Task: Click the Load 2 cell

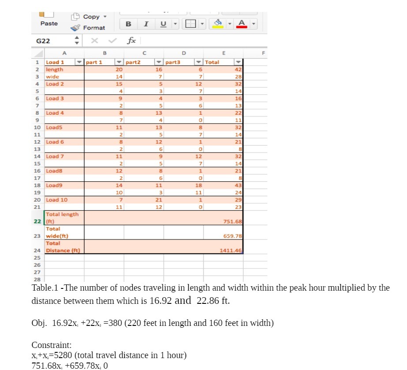Action: point(64,84)
